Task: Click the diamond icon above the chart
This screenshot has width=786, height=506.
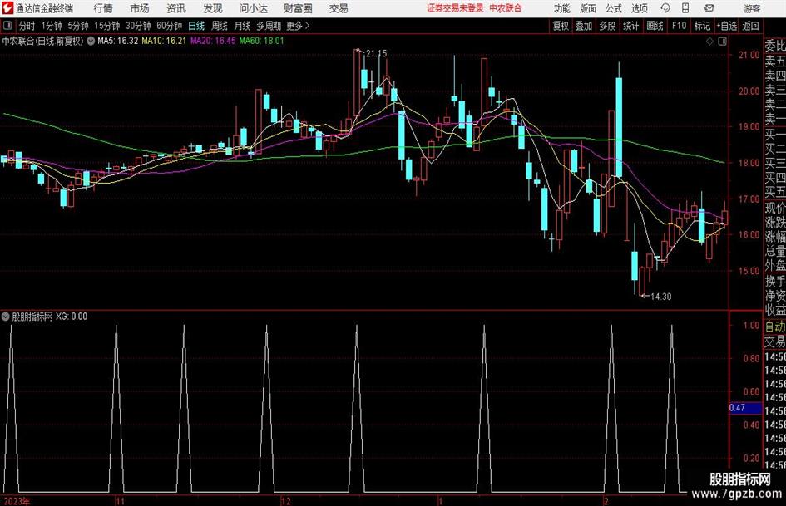Action: [709, 41]
